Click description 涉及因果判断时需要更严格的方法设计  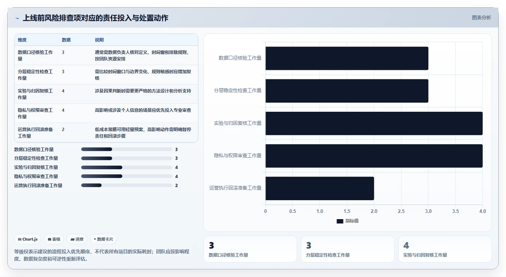[143, 91]
